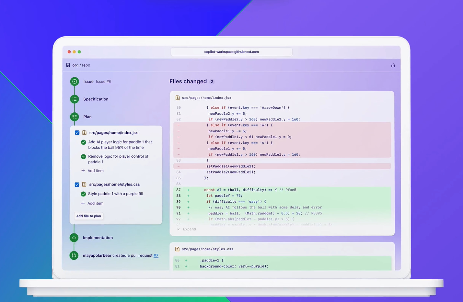Viewport: 463px width, 302px height.
Task: Expand the truncated index.jsx diff
Action: tap(186, 229)
